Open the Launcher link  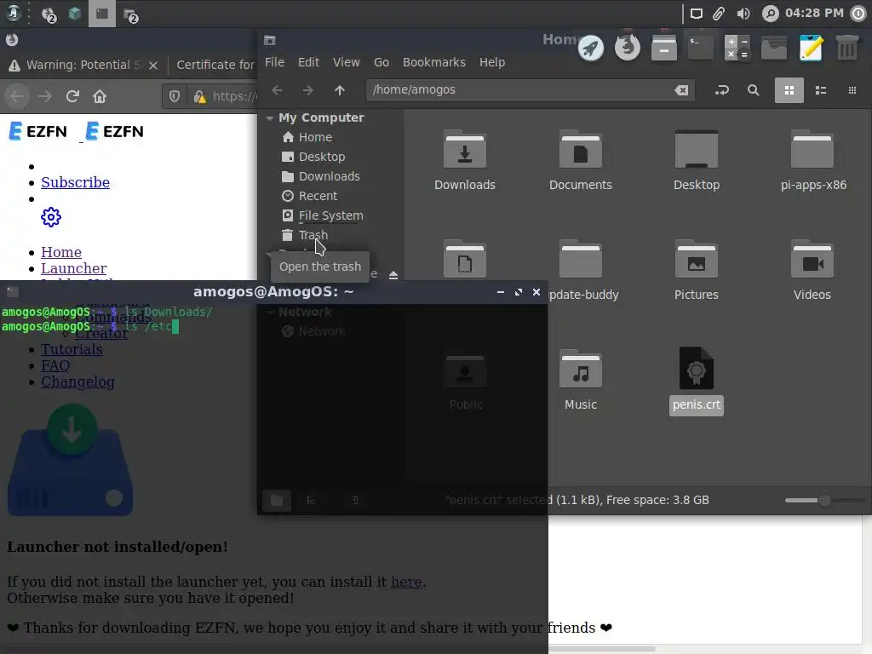73,268
